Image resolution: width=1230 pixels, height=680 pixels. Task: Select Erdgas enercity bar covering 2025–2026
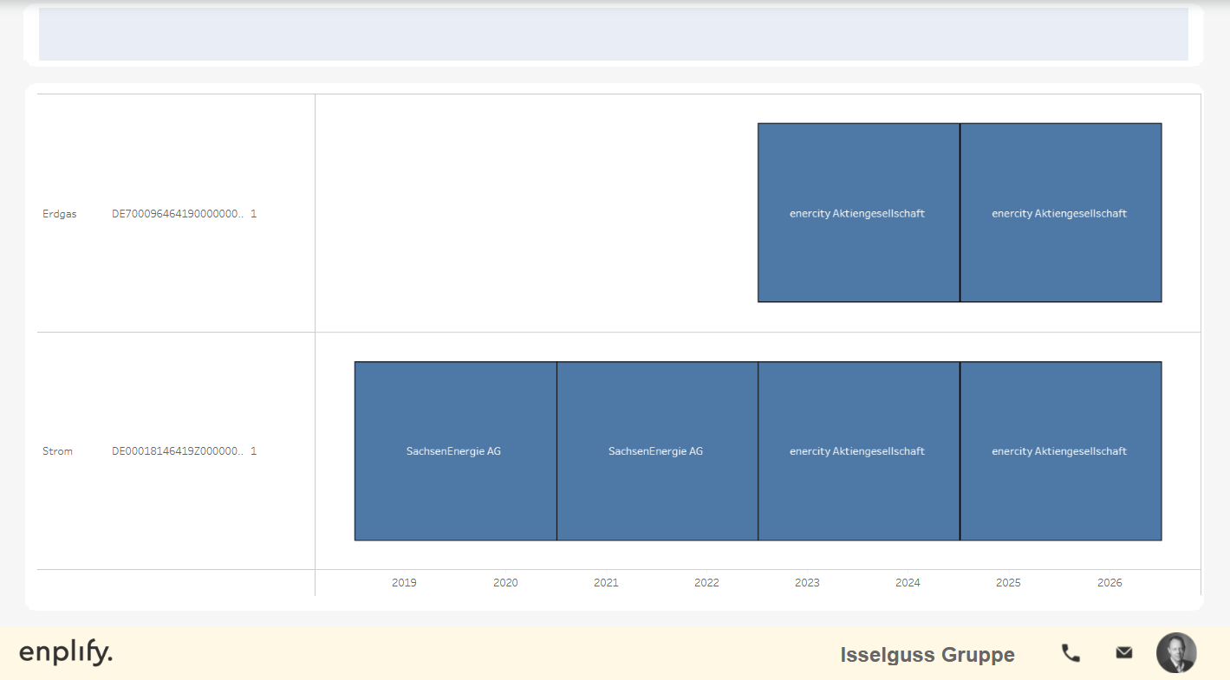pyautogui.click(x=1061, y=212)
